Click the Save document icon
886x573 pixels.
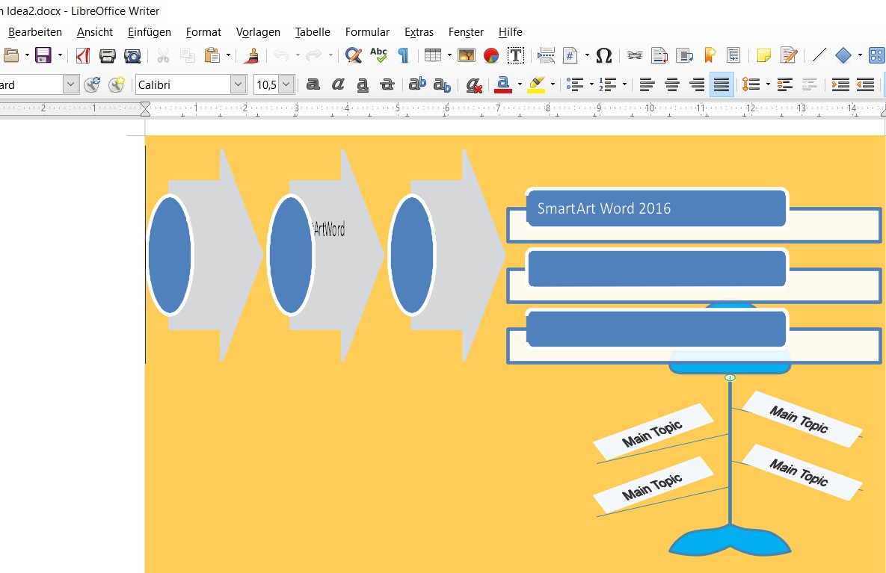pos(43,55)
